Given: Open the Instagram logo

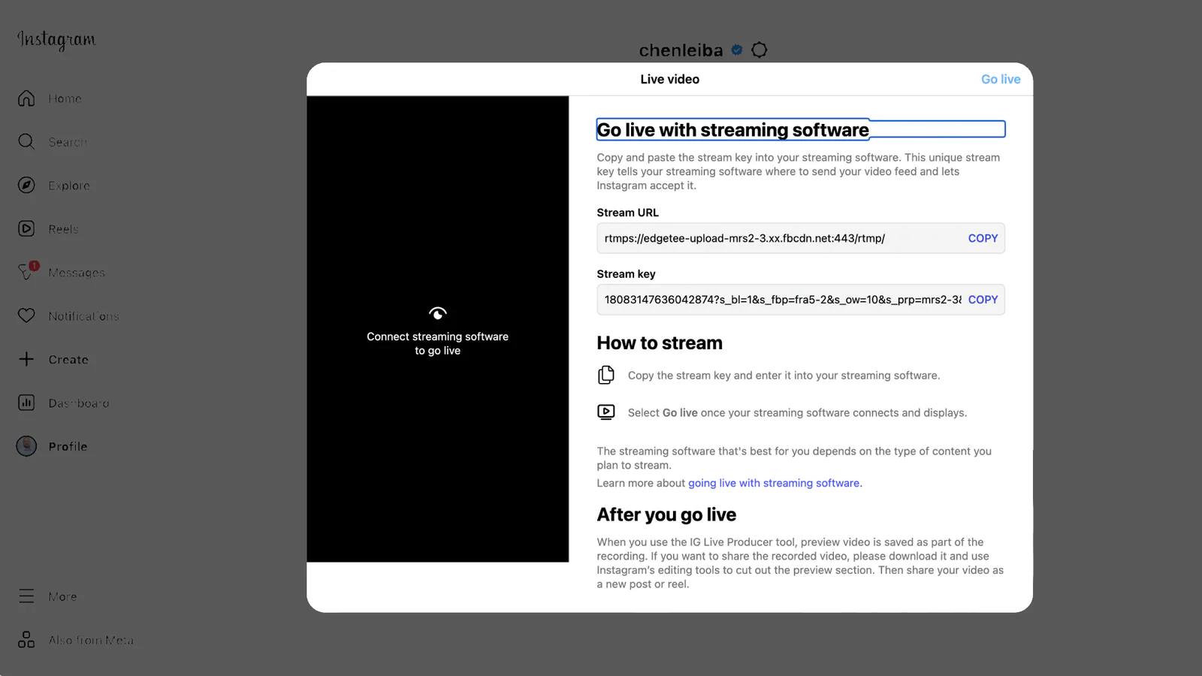Looking at the screenshot, I should coord(57,40).
